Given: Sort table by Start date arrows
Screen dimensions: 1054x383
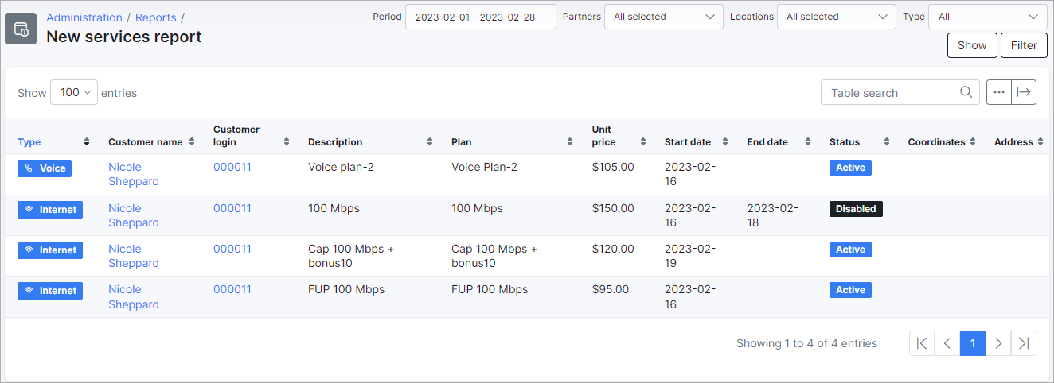Looking at the screenshot, I should pos(725,142).
